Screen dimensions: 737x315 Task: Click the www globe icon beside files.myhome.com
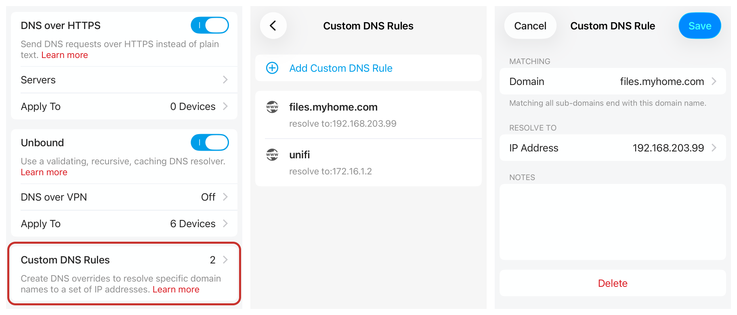[272, 107]
